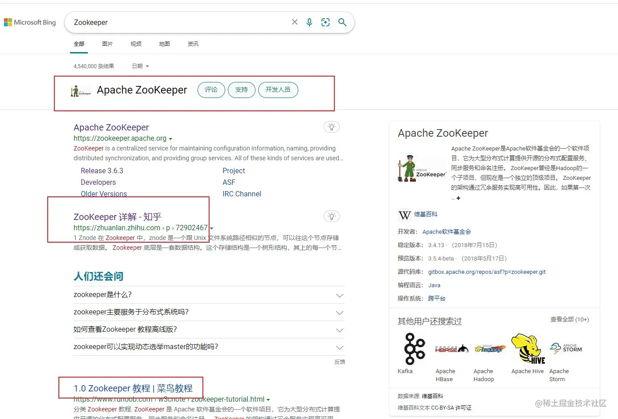Open the 日期 filter dropdown

pyautogui.click(x=140, y=66)
